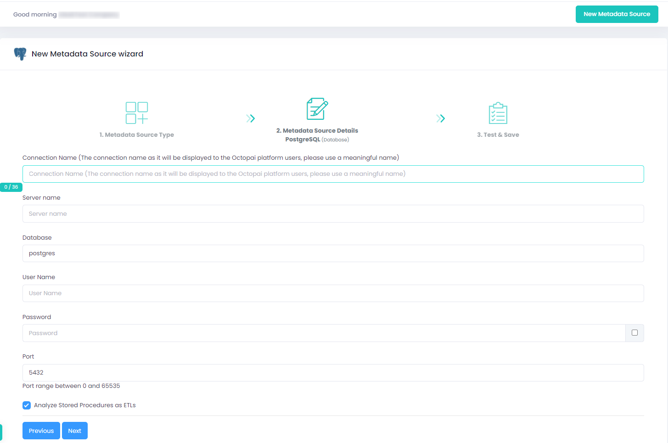The height and width of the screenshot is (443, 668).
Task: Click the Analyze Stored Procedures as ETLs label
Action: [x=85, y=405]
